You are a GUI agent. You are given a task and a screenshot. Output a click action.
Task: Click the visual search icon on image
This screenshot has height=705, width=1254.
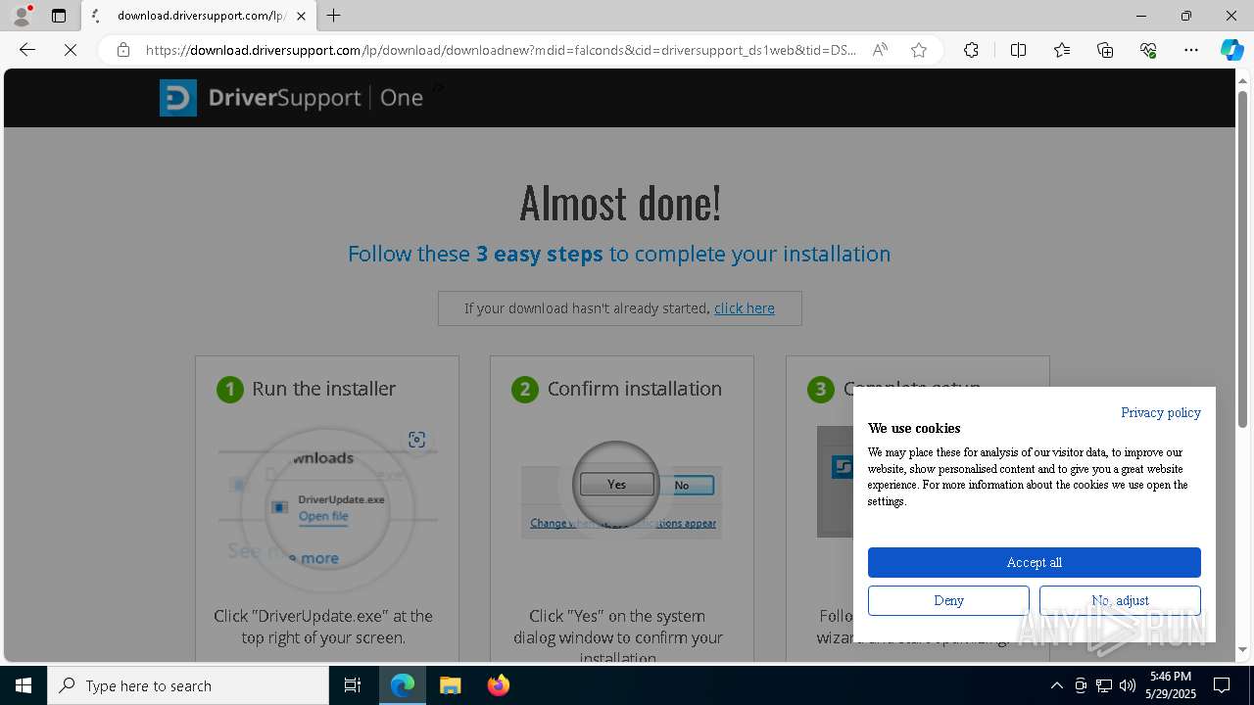pyautogui.click(x=417, y=440)
